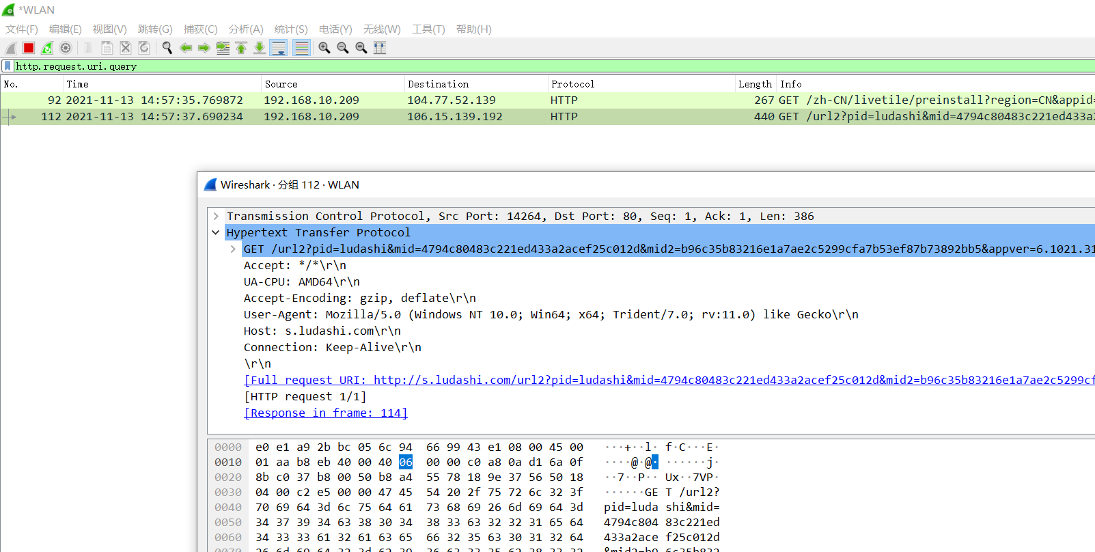
Task: Reload the capture file icon
Action: click(x=144, y=48)
